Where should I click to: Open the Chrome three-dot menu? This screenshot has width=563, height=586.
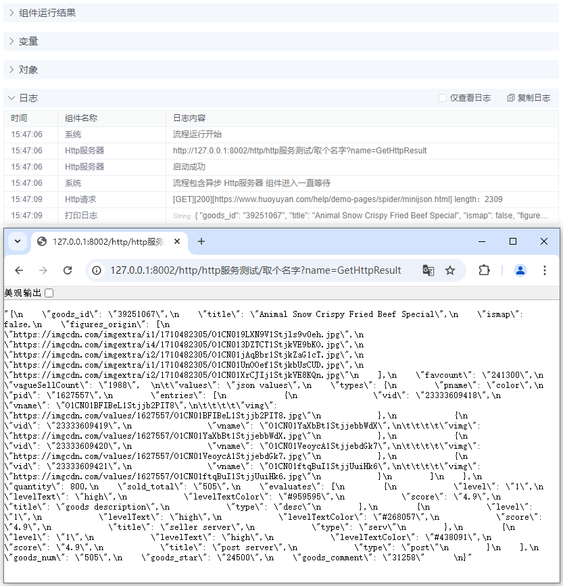pos(545,269)
